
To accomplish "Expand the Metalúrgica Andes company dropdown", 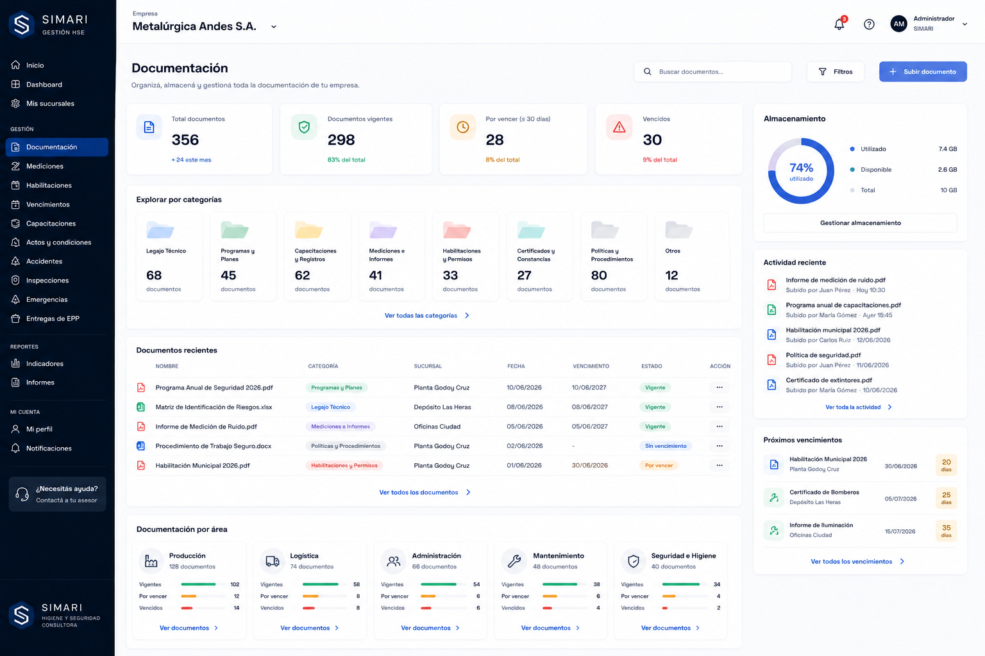I will 274,27.
